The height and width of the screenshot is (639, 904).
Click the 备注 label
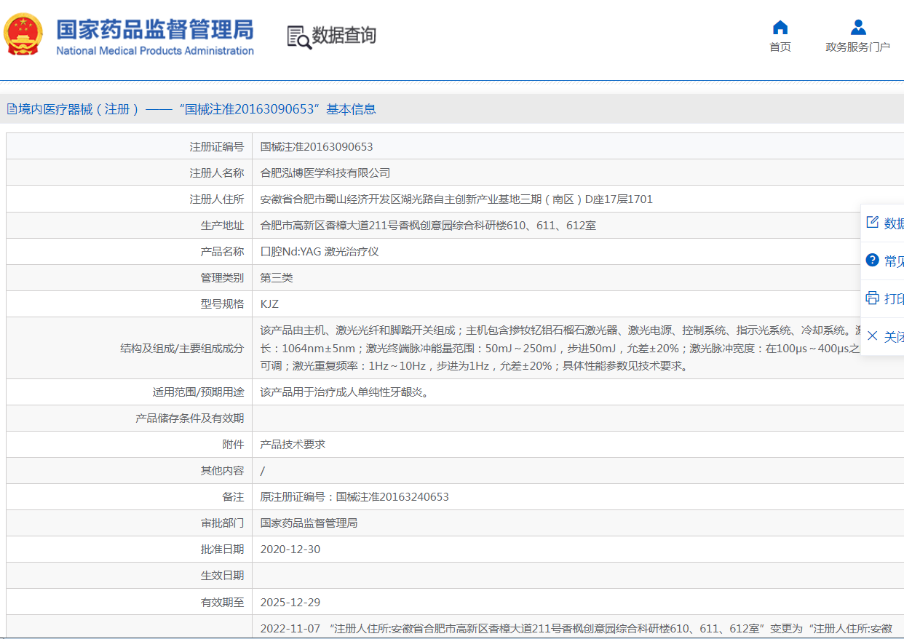tap(233, 496)
